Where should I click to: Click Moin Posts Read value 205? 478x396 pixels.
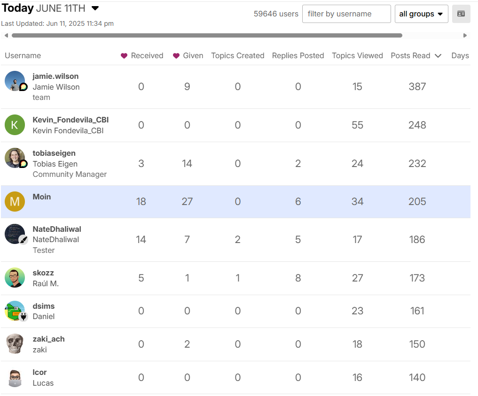point(417,201)
